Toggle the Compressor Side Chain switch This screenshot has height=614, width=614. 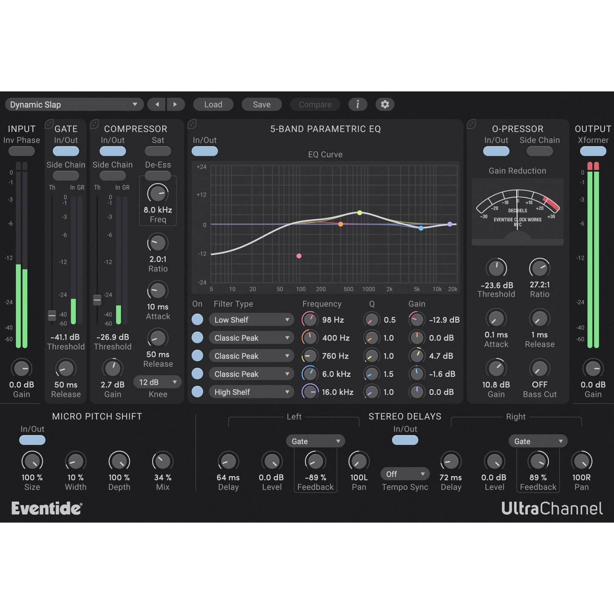[x=113, y=175]
